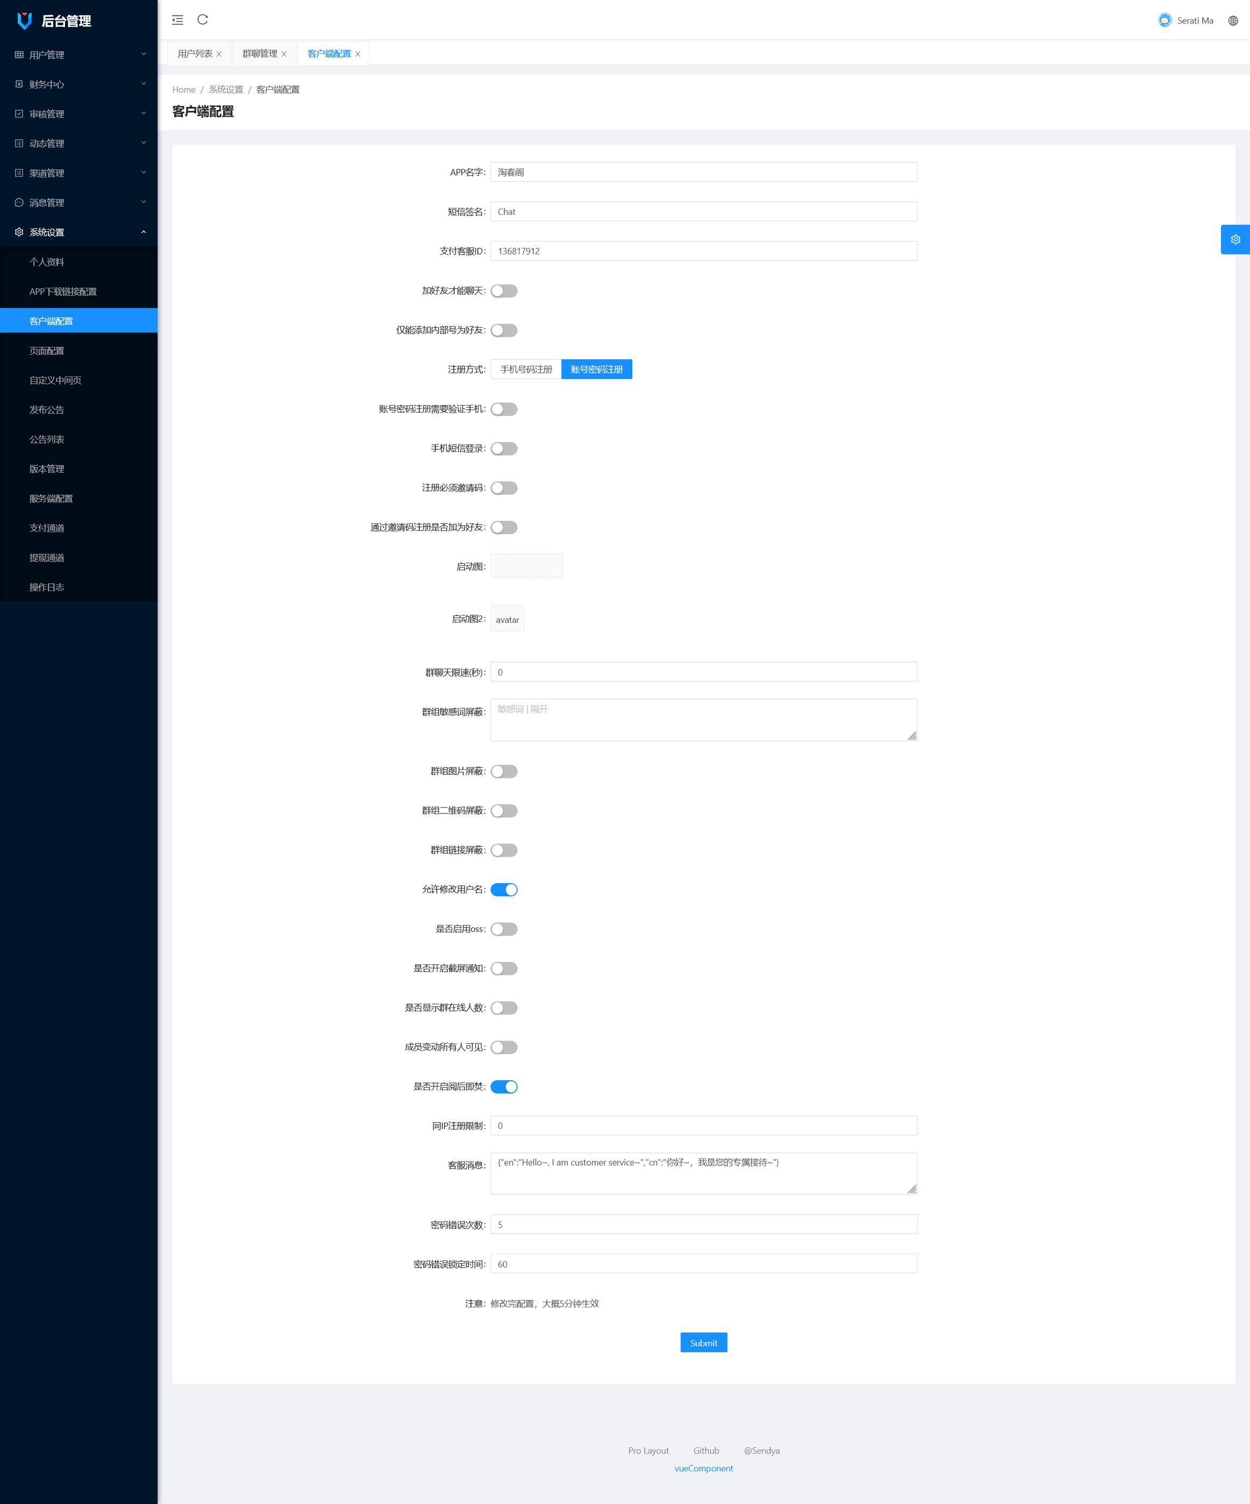Screen dimensions: 1250x1504
Task: Disable 允许修改用户名 toggle
Action: (503, 889)
